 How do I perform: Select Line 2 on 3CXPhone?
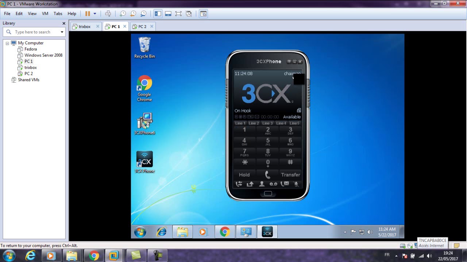(x=254, y=123)
